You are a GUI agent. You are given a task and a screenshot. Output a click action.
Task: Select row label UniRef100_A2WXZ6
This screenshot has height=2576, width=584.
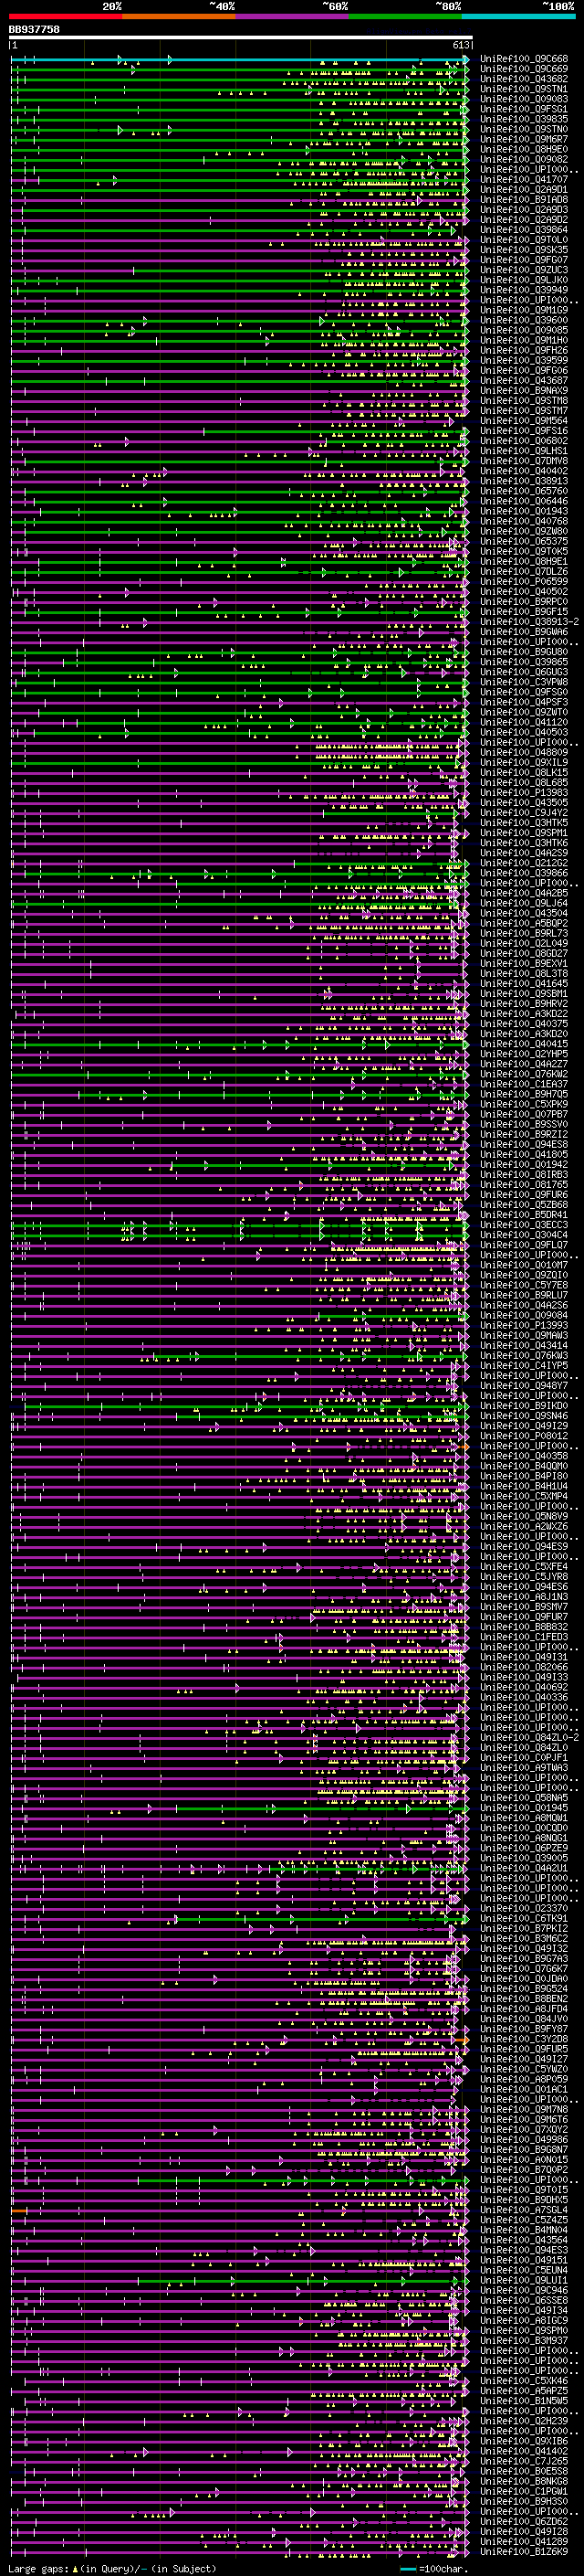click(x=524, y=1527)
